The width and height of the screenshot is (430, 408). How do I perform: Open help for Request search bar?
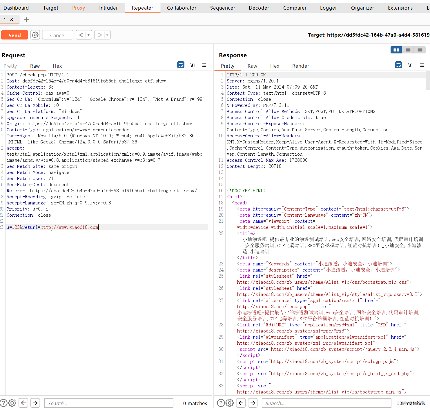click(x=3, y=403)
